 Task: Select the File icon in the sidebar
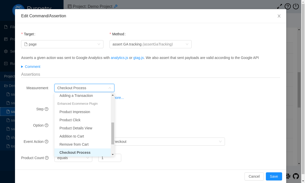(x=6, y=27)
